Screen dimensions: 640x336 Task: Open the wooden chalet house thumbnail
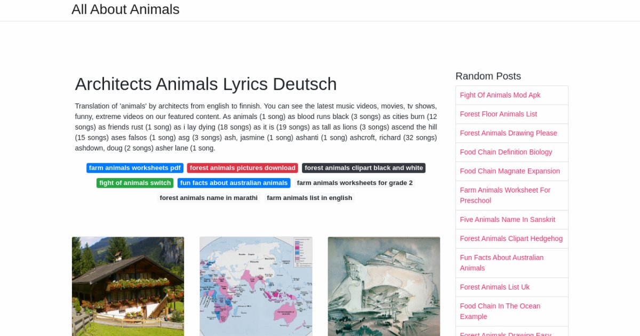click(128, 286)
